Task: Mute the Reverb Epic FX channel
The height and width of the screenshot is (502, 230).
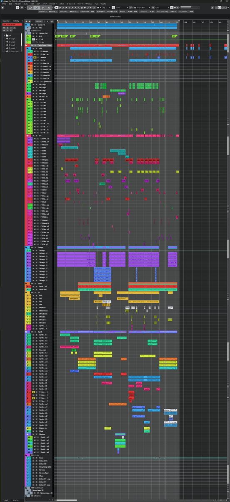Action: 33,473
